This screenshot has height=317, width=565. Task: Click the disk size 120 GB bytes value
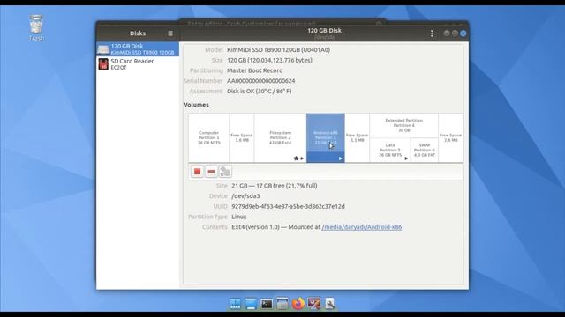(269, 61)
